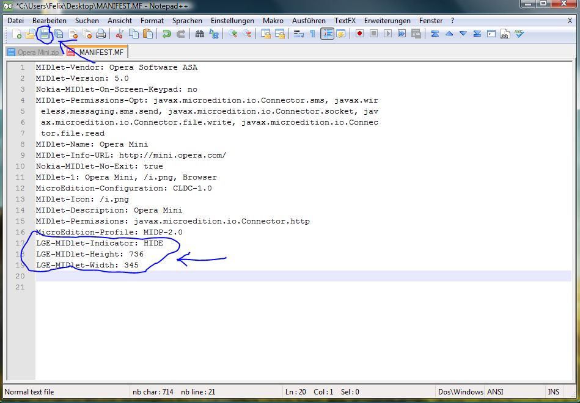Screen dimensions: 580x403
Task: Run macro multiple times icon
Action: pos(402,34)
